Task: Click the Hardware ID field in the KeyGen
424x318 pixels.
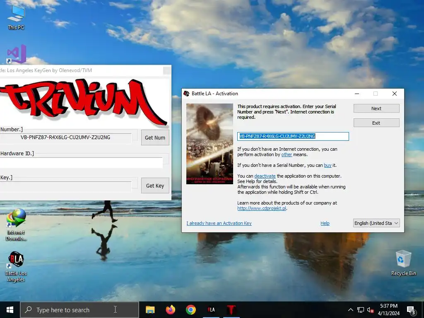Action: coord(81,162)
